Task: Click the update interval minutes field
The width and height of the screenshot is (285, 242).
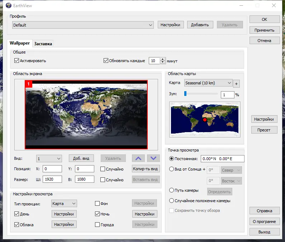Action: (154, 61)
